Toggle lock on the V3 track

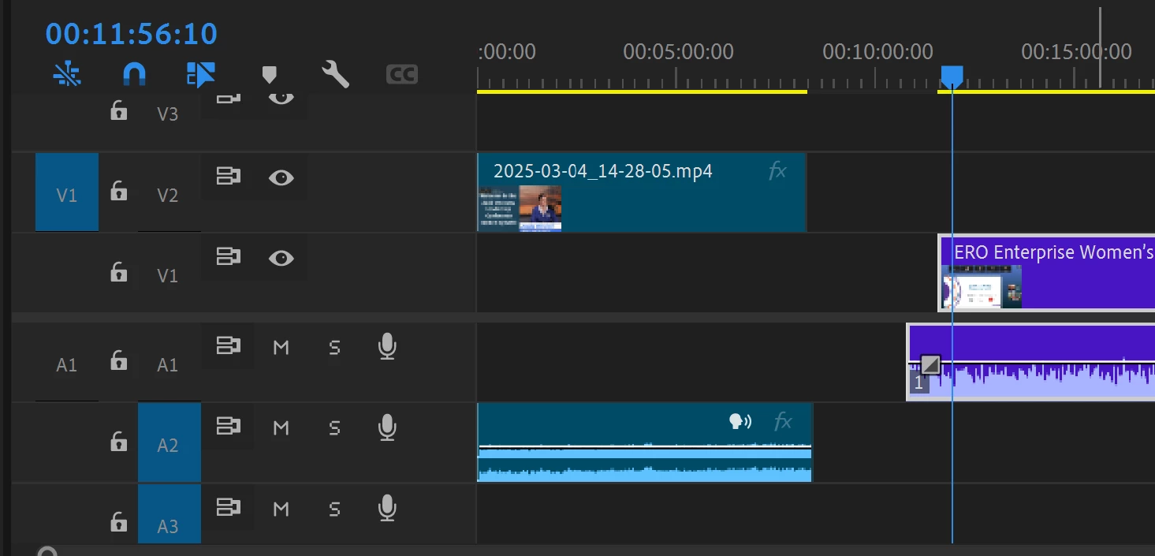tap(118, 110)
